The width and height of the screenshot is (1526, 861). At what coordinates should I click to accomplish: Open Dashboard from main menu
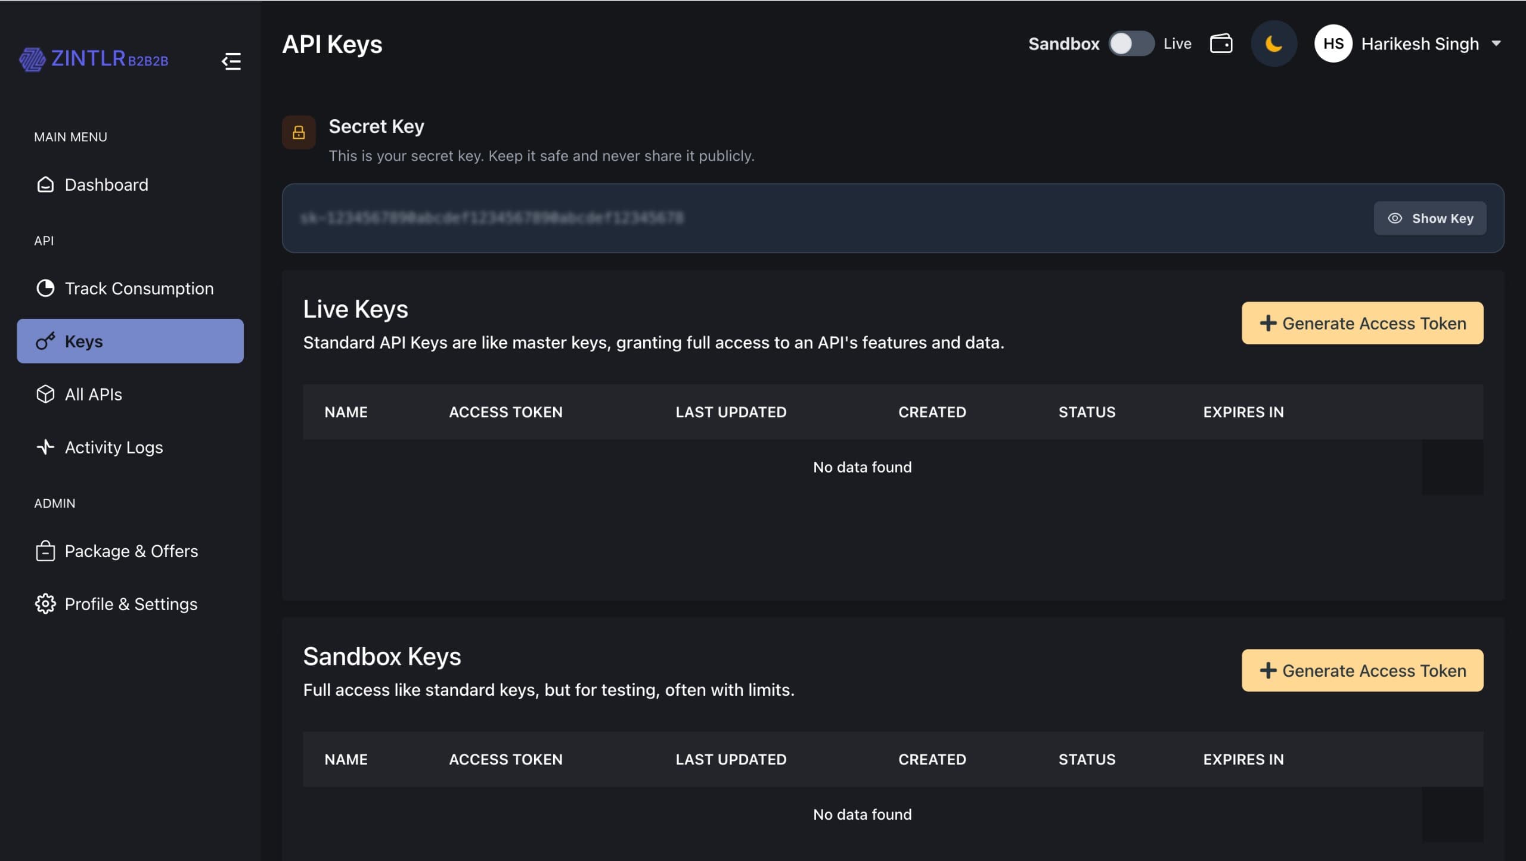point(106,185)
